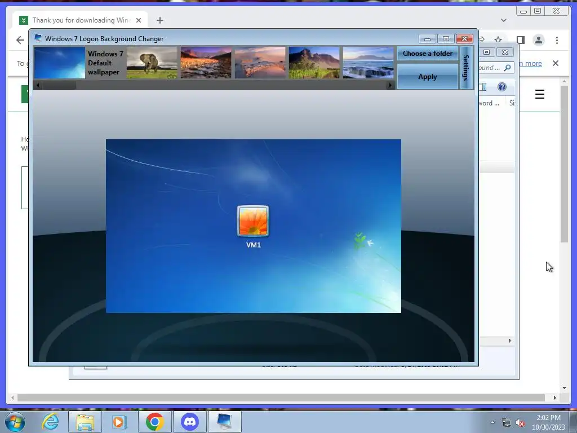
Task: Minimize the Logon Background Changer window
Action: (427, 39)
